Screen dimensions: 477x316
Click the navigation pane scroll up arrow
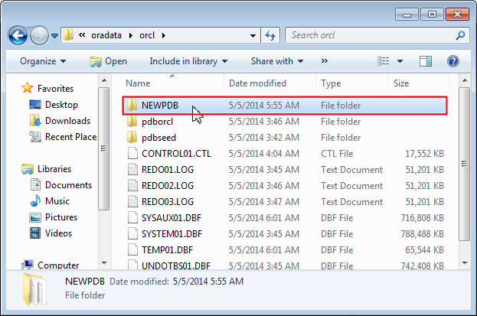tap(104, 80)
